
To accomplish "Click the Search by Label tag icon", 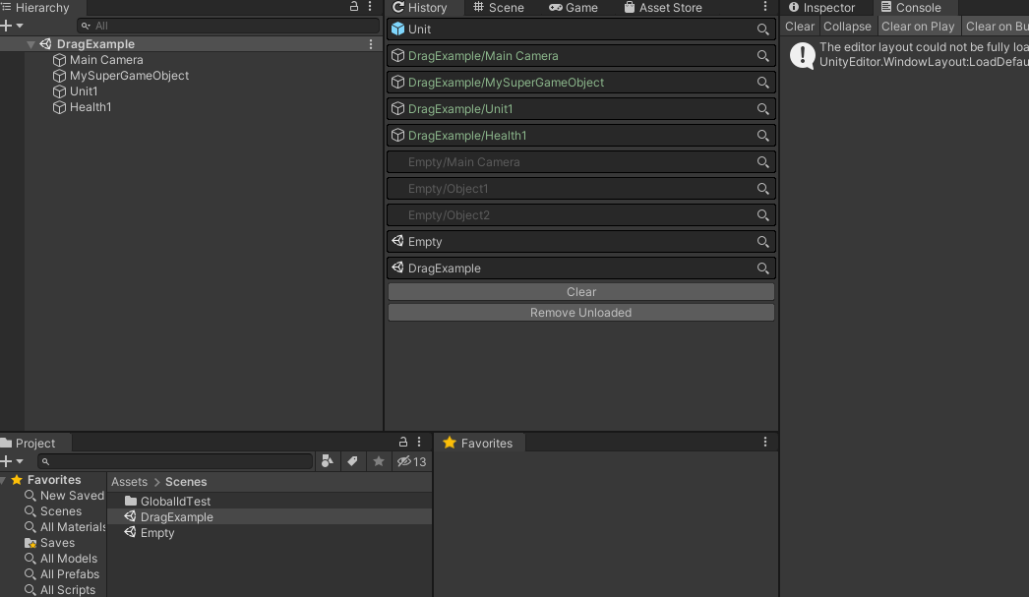I will (352, 461).
